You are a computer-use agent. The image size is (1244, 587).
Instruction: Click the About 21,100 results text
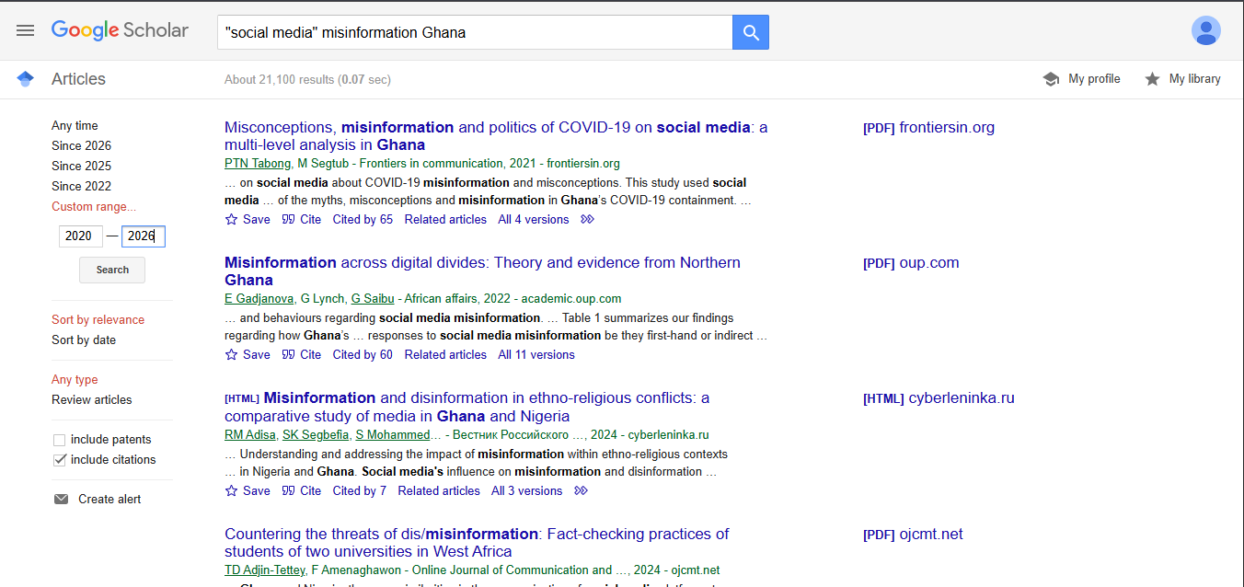click(307, 79)
